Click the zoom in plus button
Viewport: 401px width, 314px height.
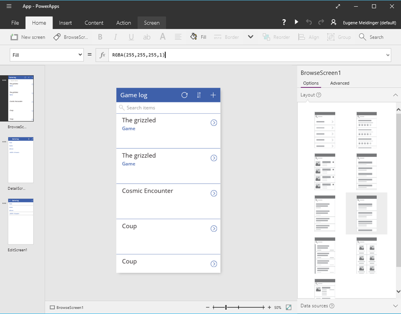point(269,307)
